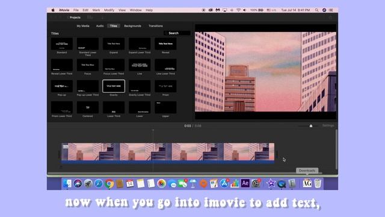Open Launchpad from the dock

click(x=88, y=183)
